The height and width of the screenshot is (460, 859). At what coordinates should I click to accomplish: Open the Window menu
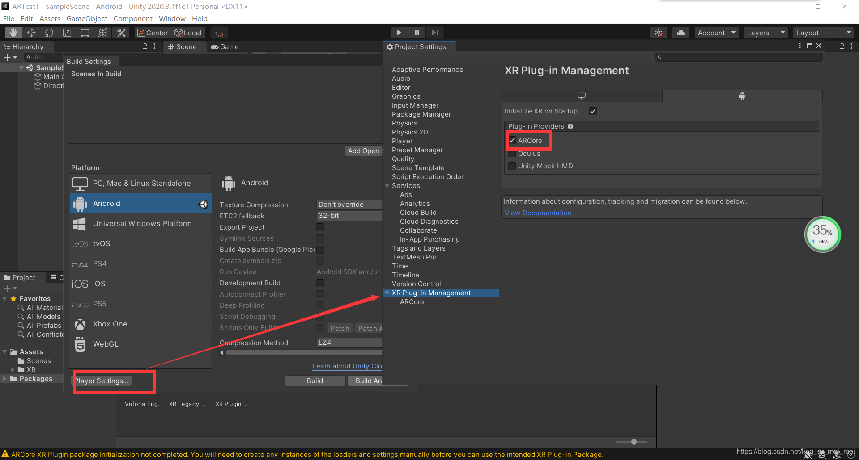pos(172,18)
